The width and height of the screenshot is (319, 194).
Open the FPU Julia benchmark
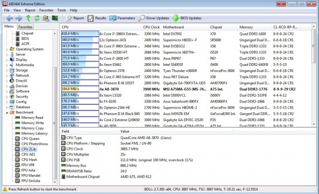tap(28, 170)
